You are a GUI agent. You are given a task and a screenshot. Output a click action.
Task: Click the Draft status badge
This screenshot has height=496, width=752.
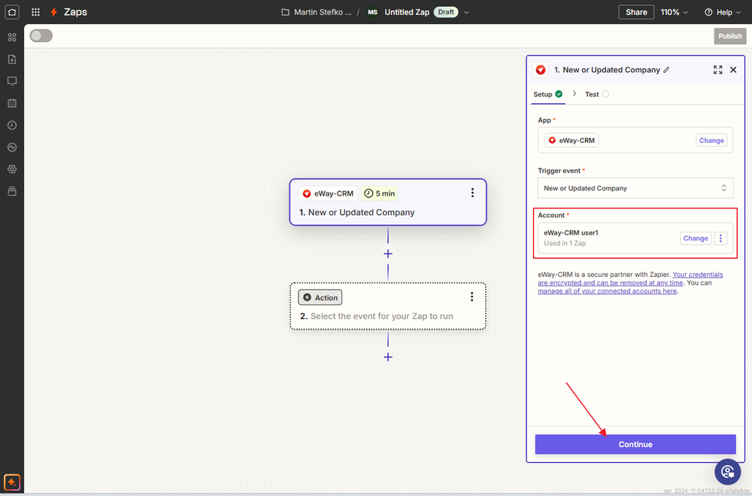446,12
